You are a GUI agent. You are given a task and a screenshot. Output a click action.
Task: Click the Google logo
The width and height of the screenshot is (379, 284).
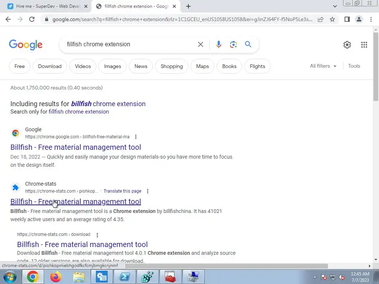[x=26, y=45]
